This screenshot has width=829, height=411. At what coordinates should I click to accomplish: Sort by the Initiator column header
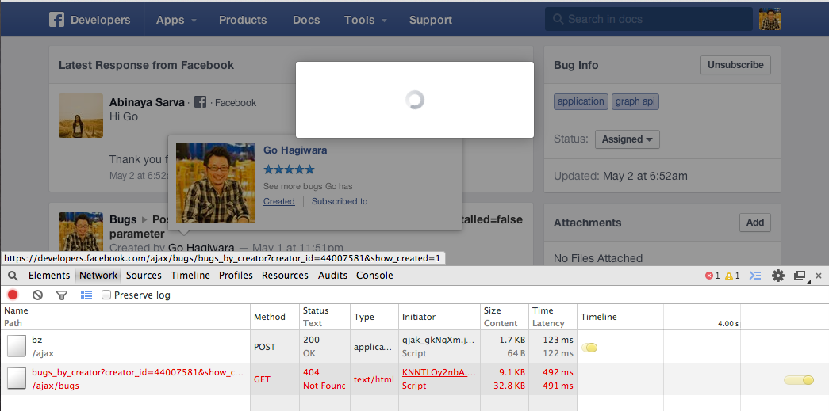pyautogui.click(x=439, y=317)
